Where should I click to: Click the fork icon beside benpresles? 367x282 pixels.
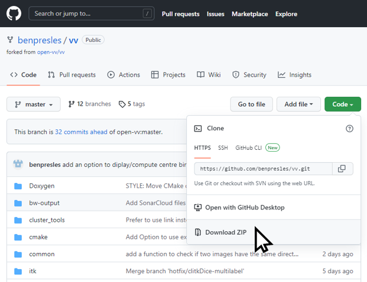click(x=10, y=40)
